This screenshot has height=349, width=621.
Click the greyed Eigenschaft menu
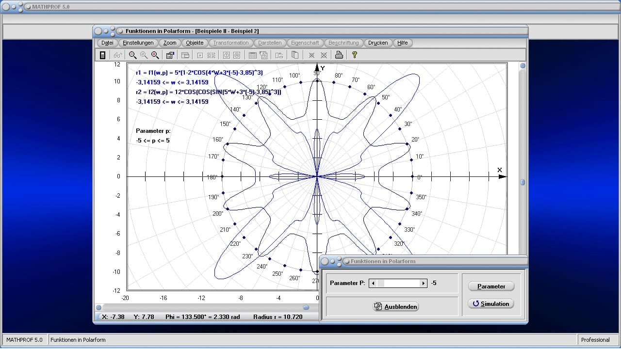(305, 43)
